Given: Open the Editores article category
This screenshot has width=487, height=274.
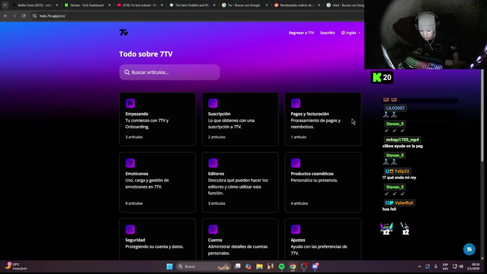Looking at the screenshot, I should [240, 182].
